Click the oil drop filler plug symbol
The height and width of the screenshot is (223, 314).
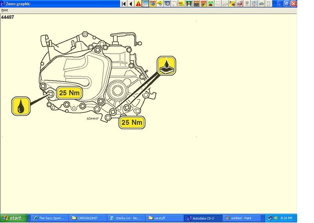[20, 106]
